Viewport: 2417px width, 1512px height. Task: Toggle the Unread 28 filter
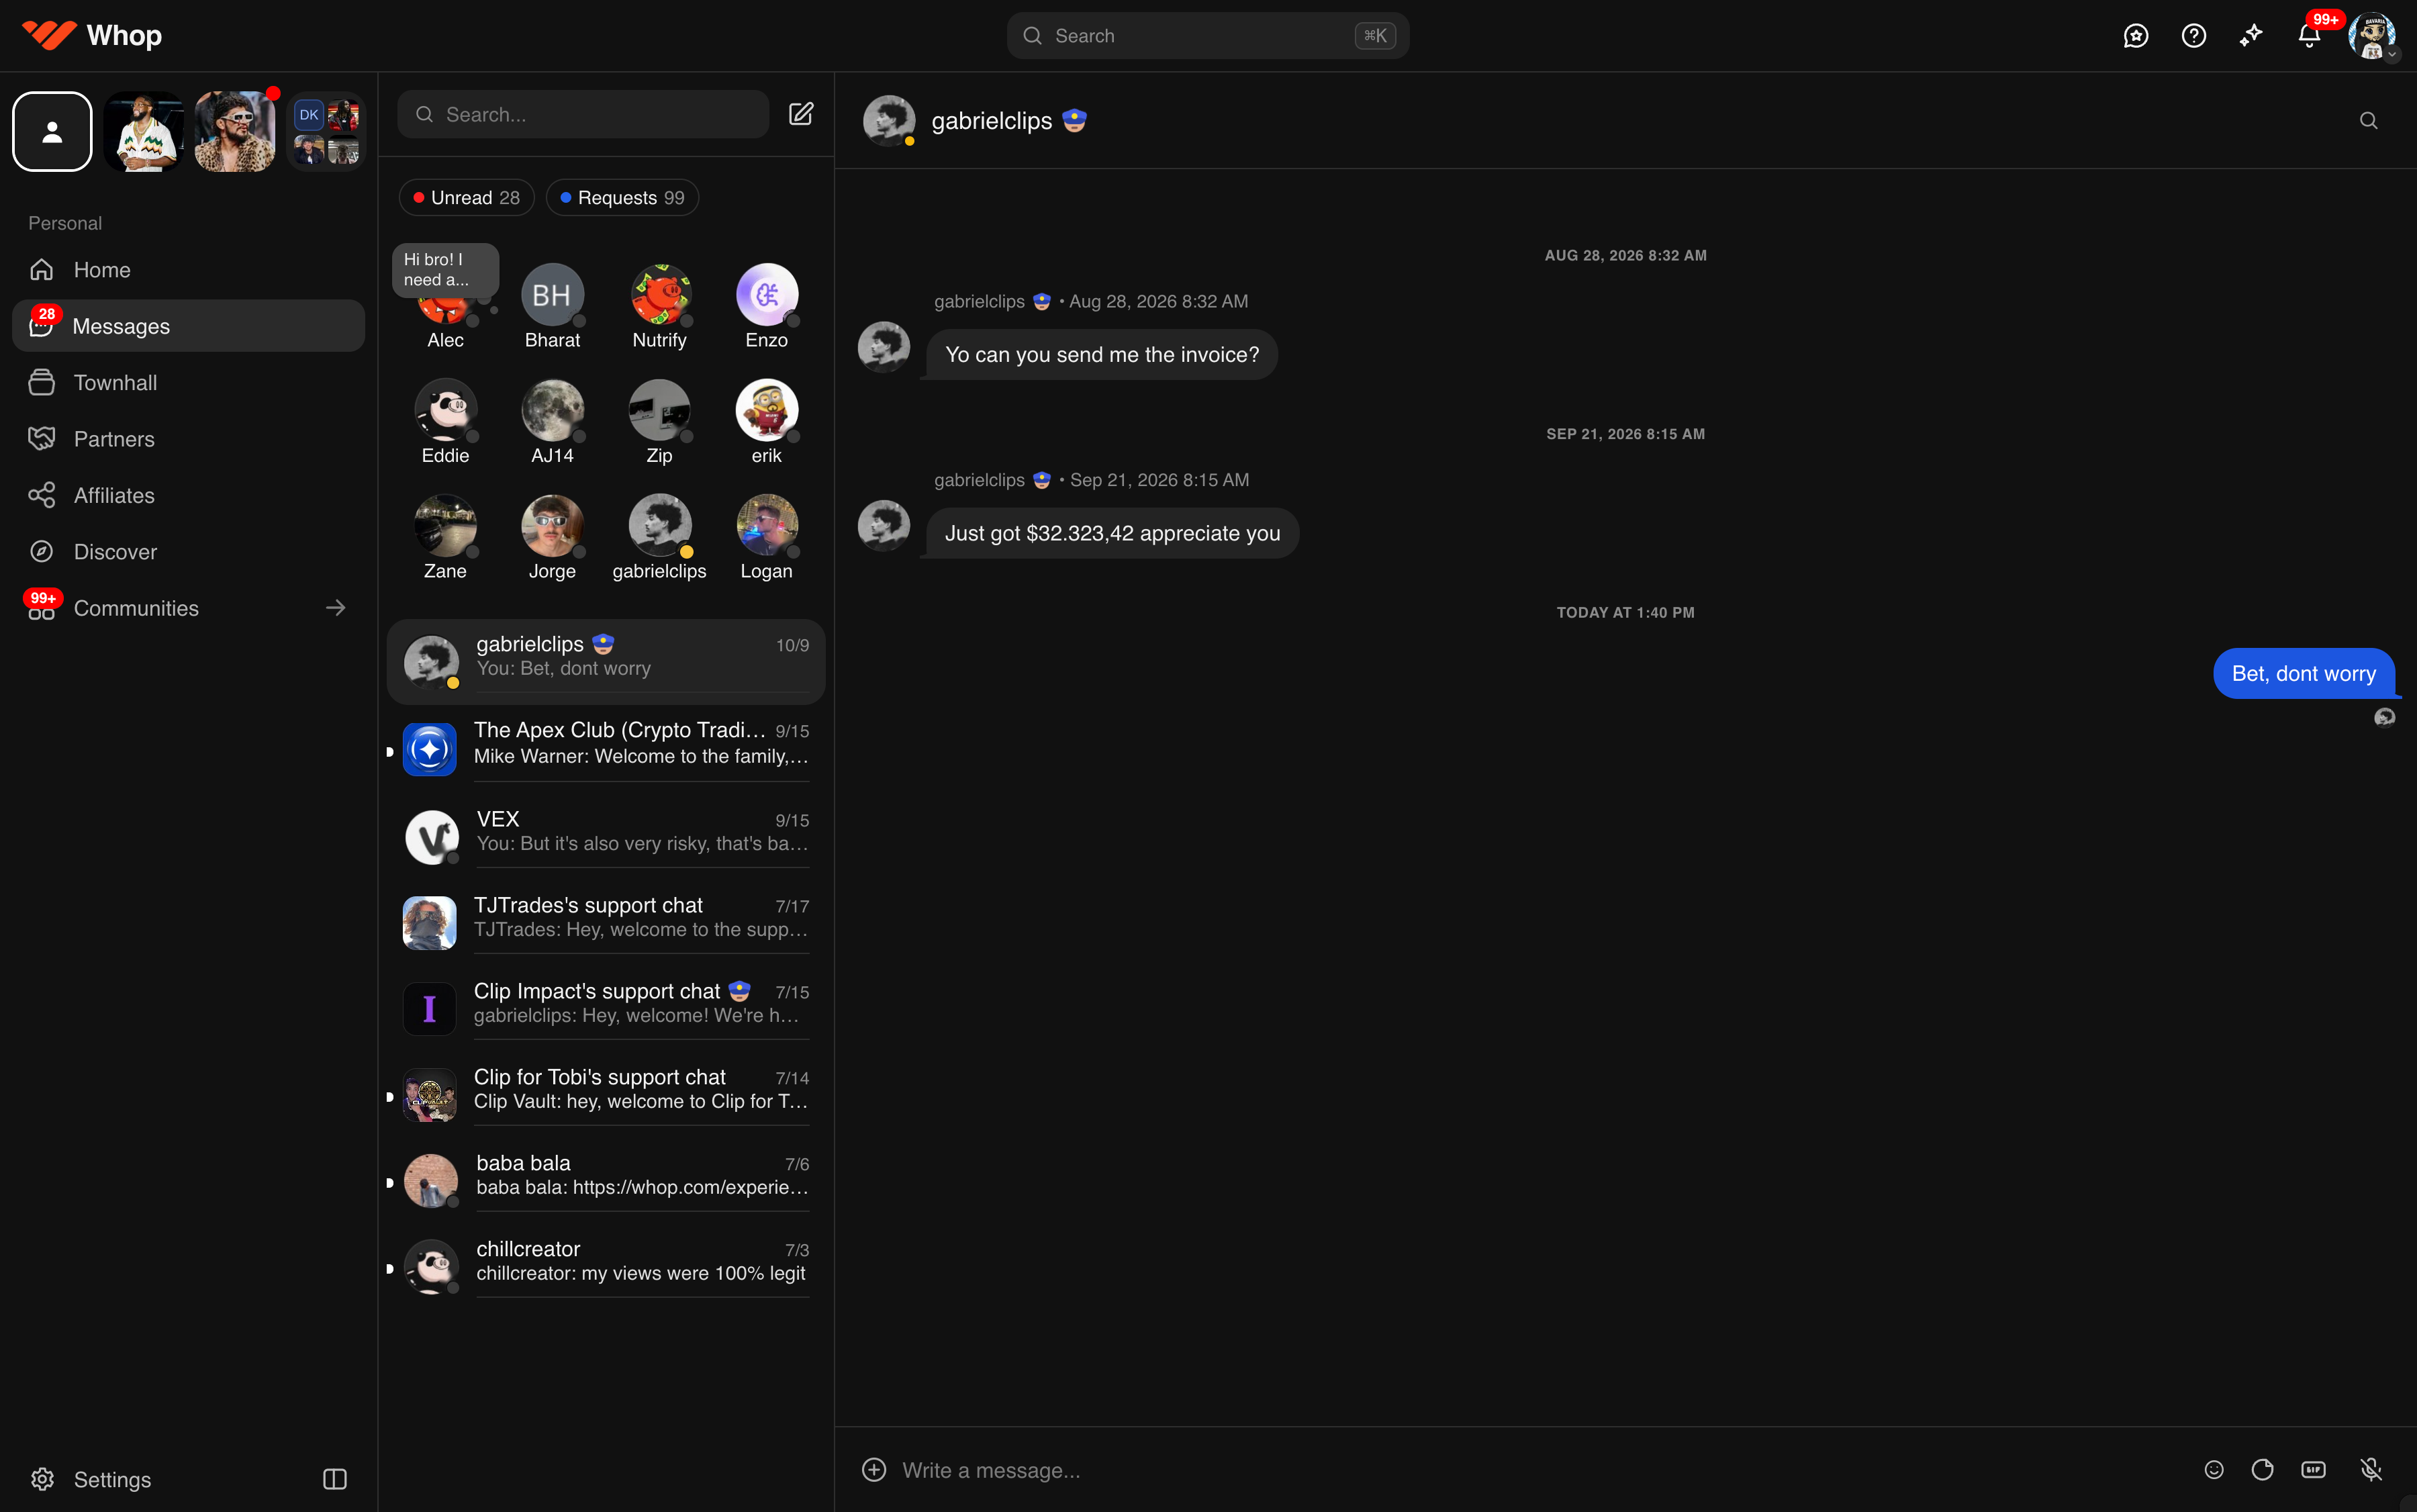(466, 198)
